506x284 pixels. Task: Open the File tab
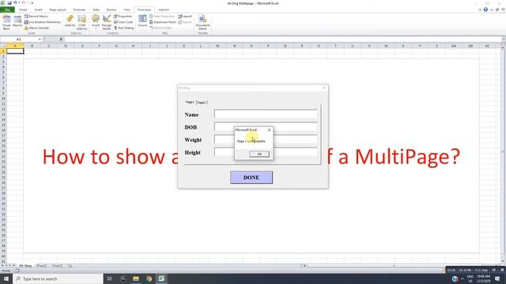pos(7,9)
